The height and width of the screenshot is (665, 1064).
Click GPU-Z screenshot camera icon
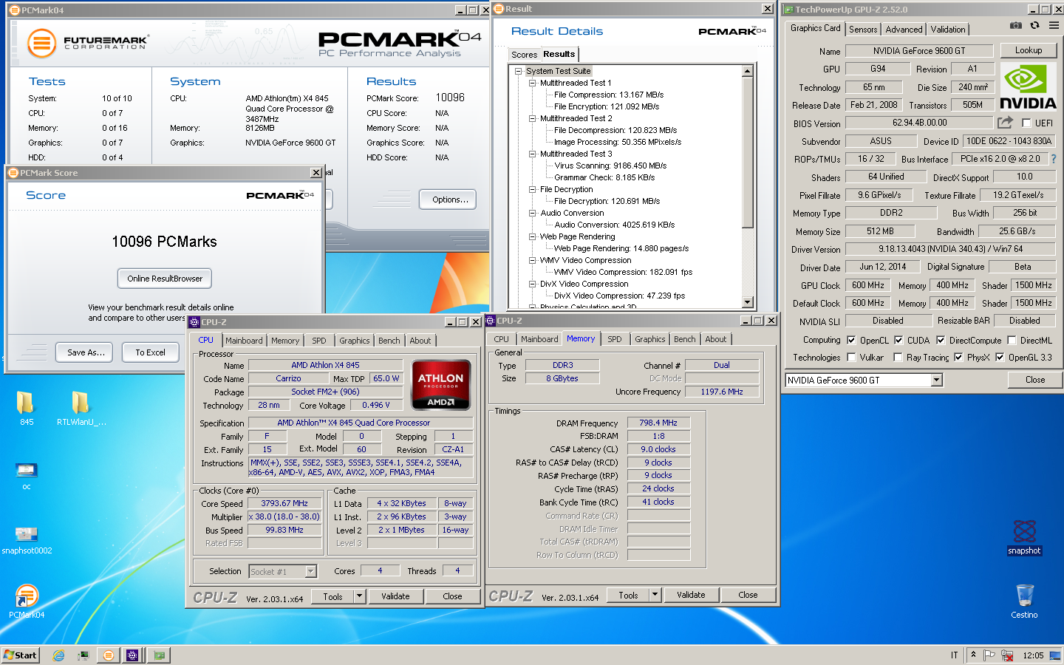tap(1016, 25)
